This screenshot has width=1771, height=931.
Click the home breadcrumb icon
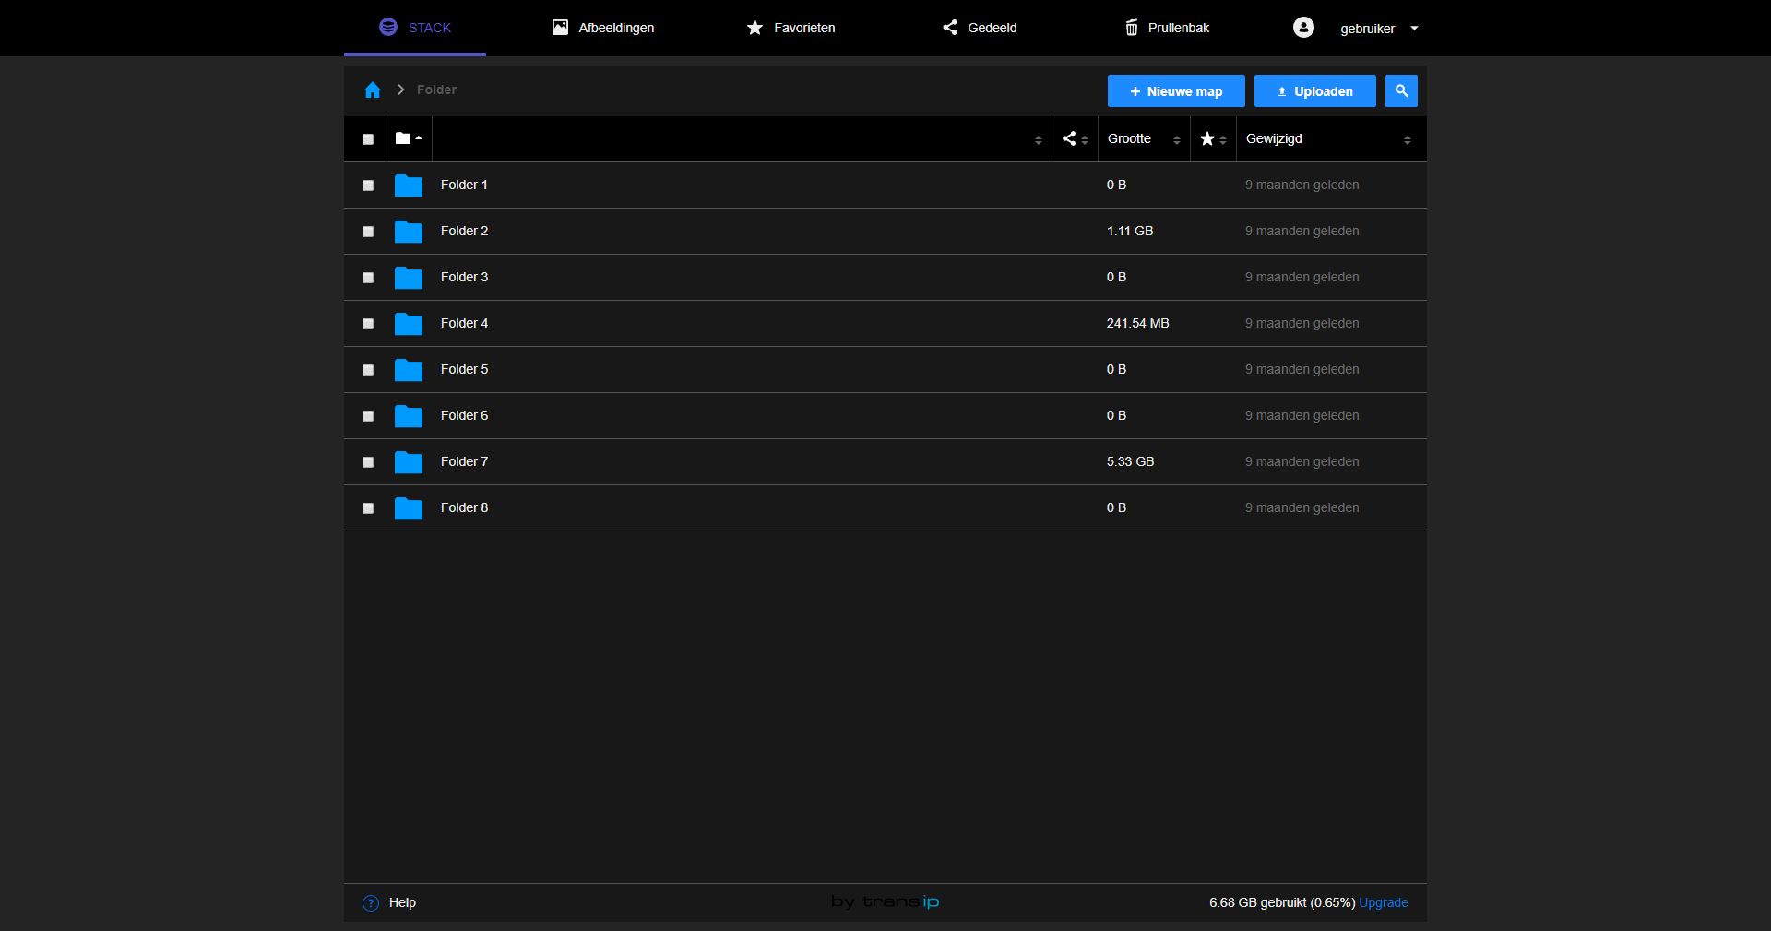pyautogui.click(x=372, y=90)
